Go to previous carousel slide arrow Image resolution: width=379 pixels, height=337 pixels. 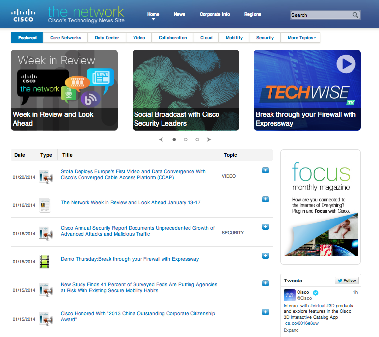[x=161, y=140]
